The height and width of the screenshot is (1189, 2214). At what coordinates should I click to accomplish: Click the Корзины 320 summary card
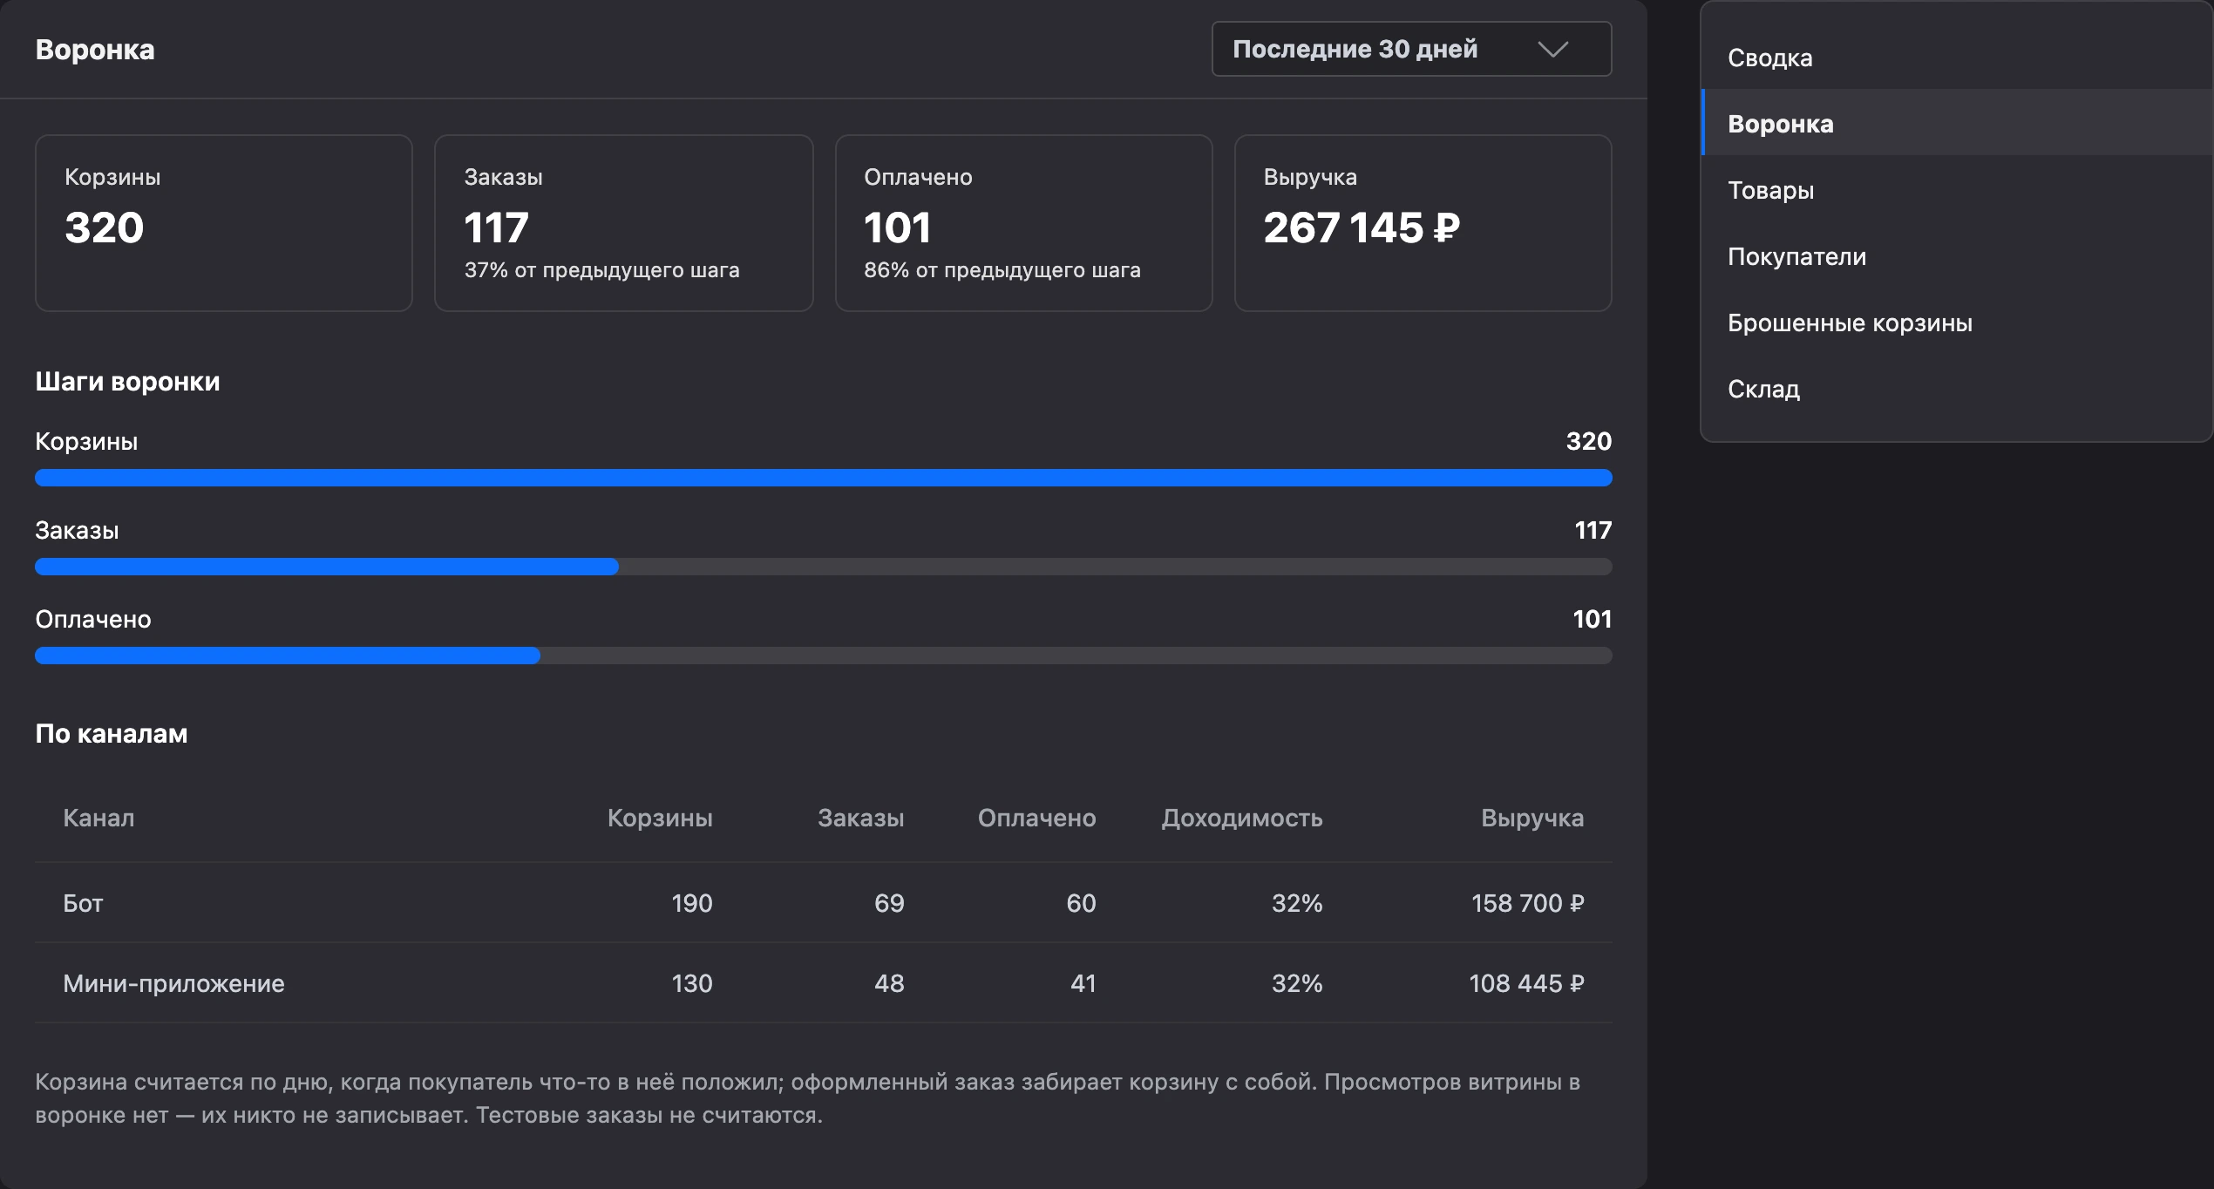click(224, 223)
